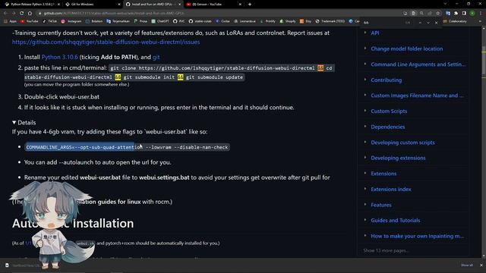Close the downloads bar
486x273 pixels.
pos(481,265)
